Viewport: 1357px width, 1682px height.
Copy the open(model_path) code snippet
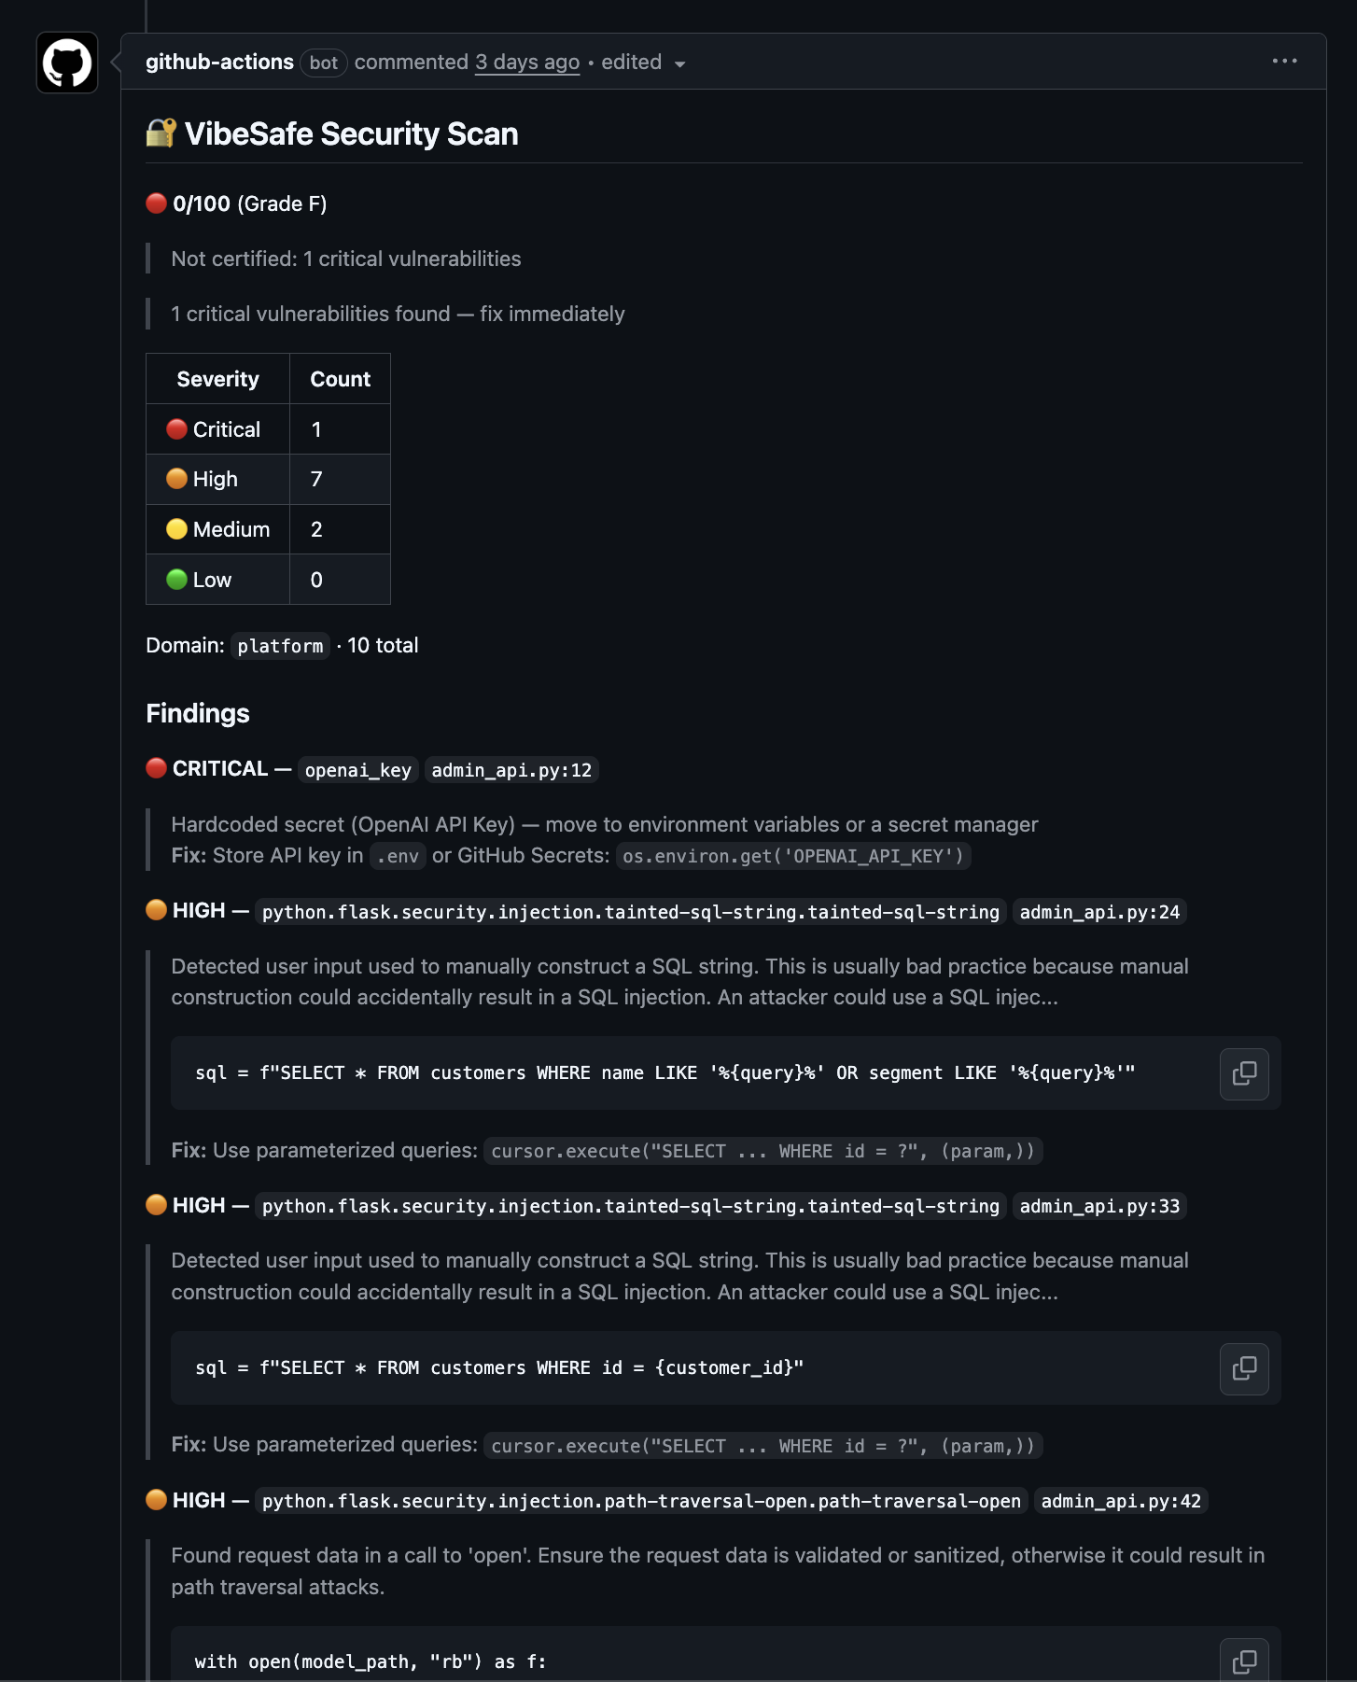[x=1243, y=1661]
